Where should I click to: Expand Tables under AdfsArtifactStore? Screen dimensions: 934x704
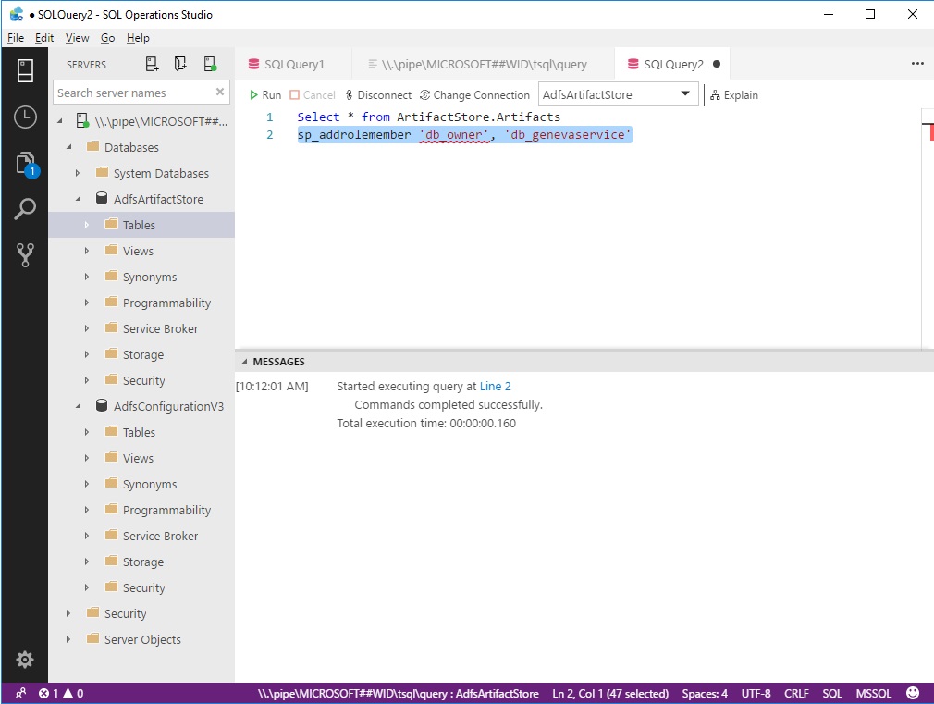point(87,225)
